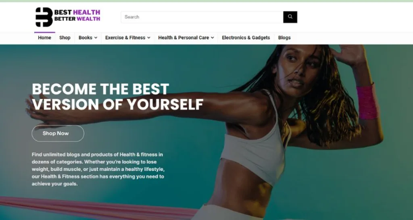The height and width of the screenshot is (220, 413).
Task: Click the magnifying glass search button
Action: pyautogui.click(x=290, y=17)
